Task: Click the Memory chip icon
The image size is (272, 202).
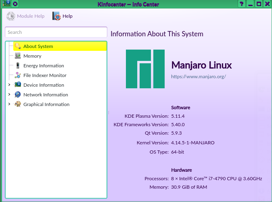Action: click(18, 56)
